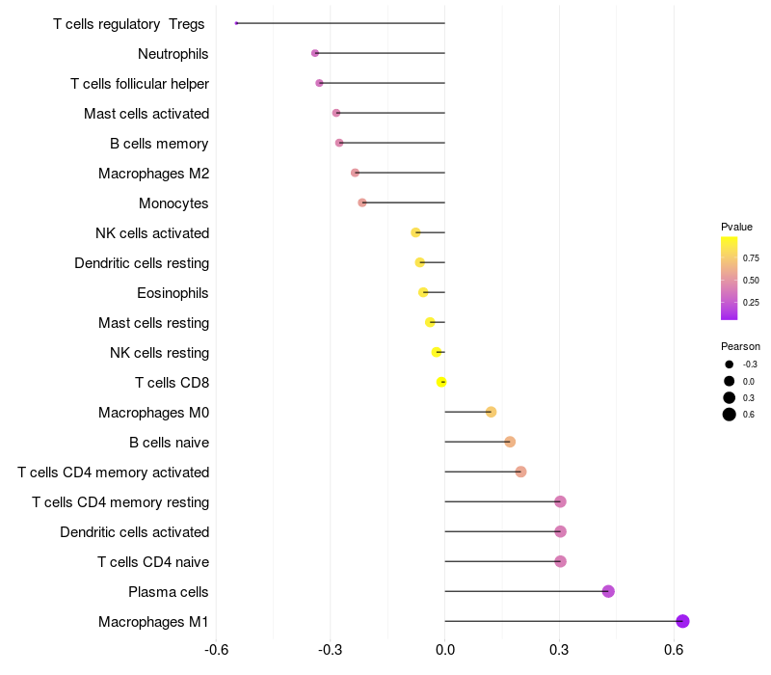Click the Pvalue gradient color bar
The height and width of the screenshot is (675, 771).
coord(729,278)
